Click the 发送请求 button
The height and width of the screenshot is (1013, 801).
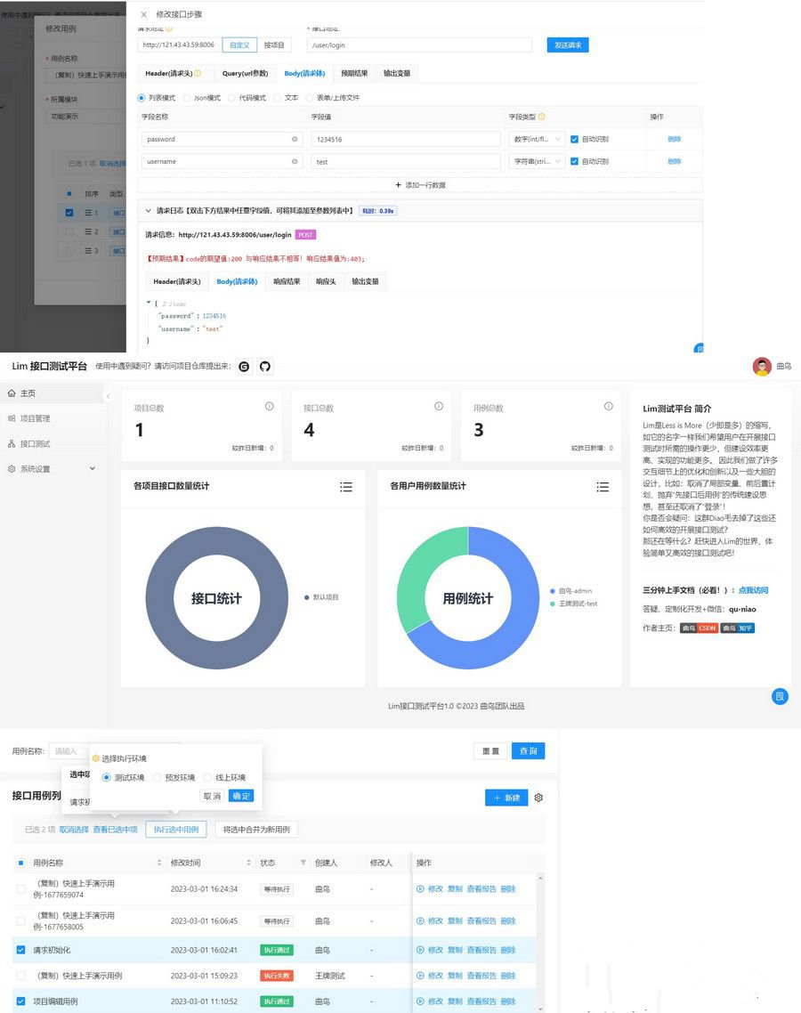(567, 45)
